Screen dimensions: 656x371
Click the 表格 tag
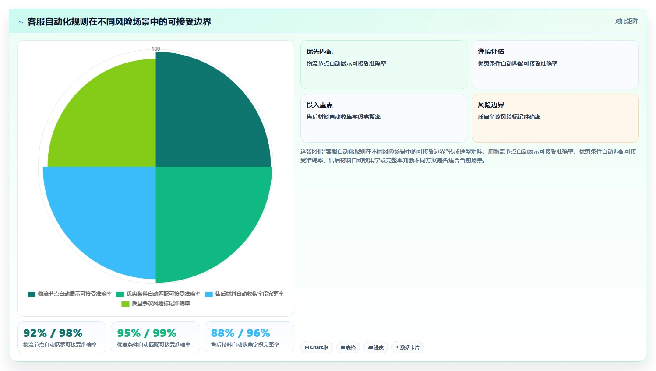click(348, 347)
